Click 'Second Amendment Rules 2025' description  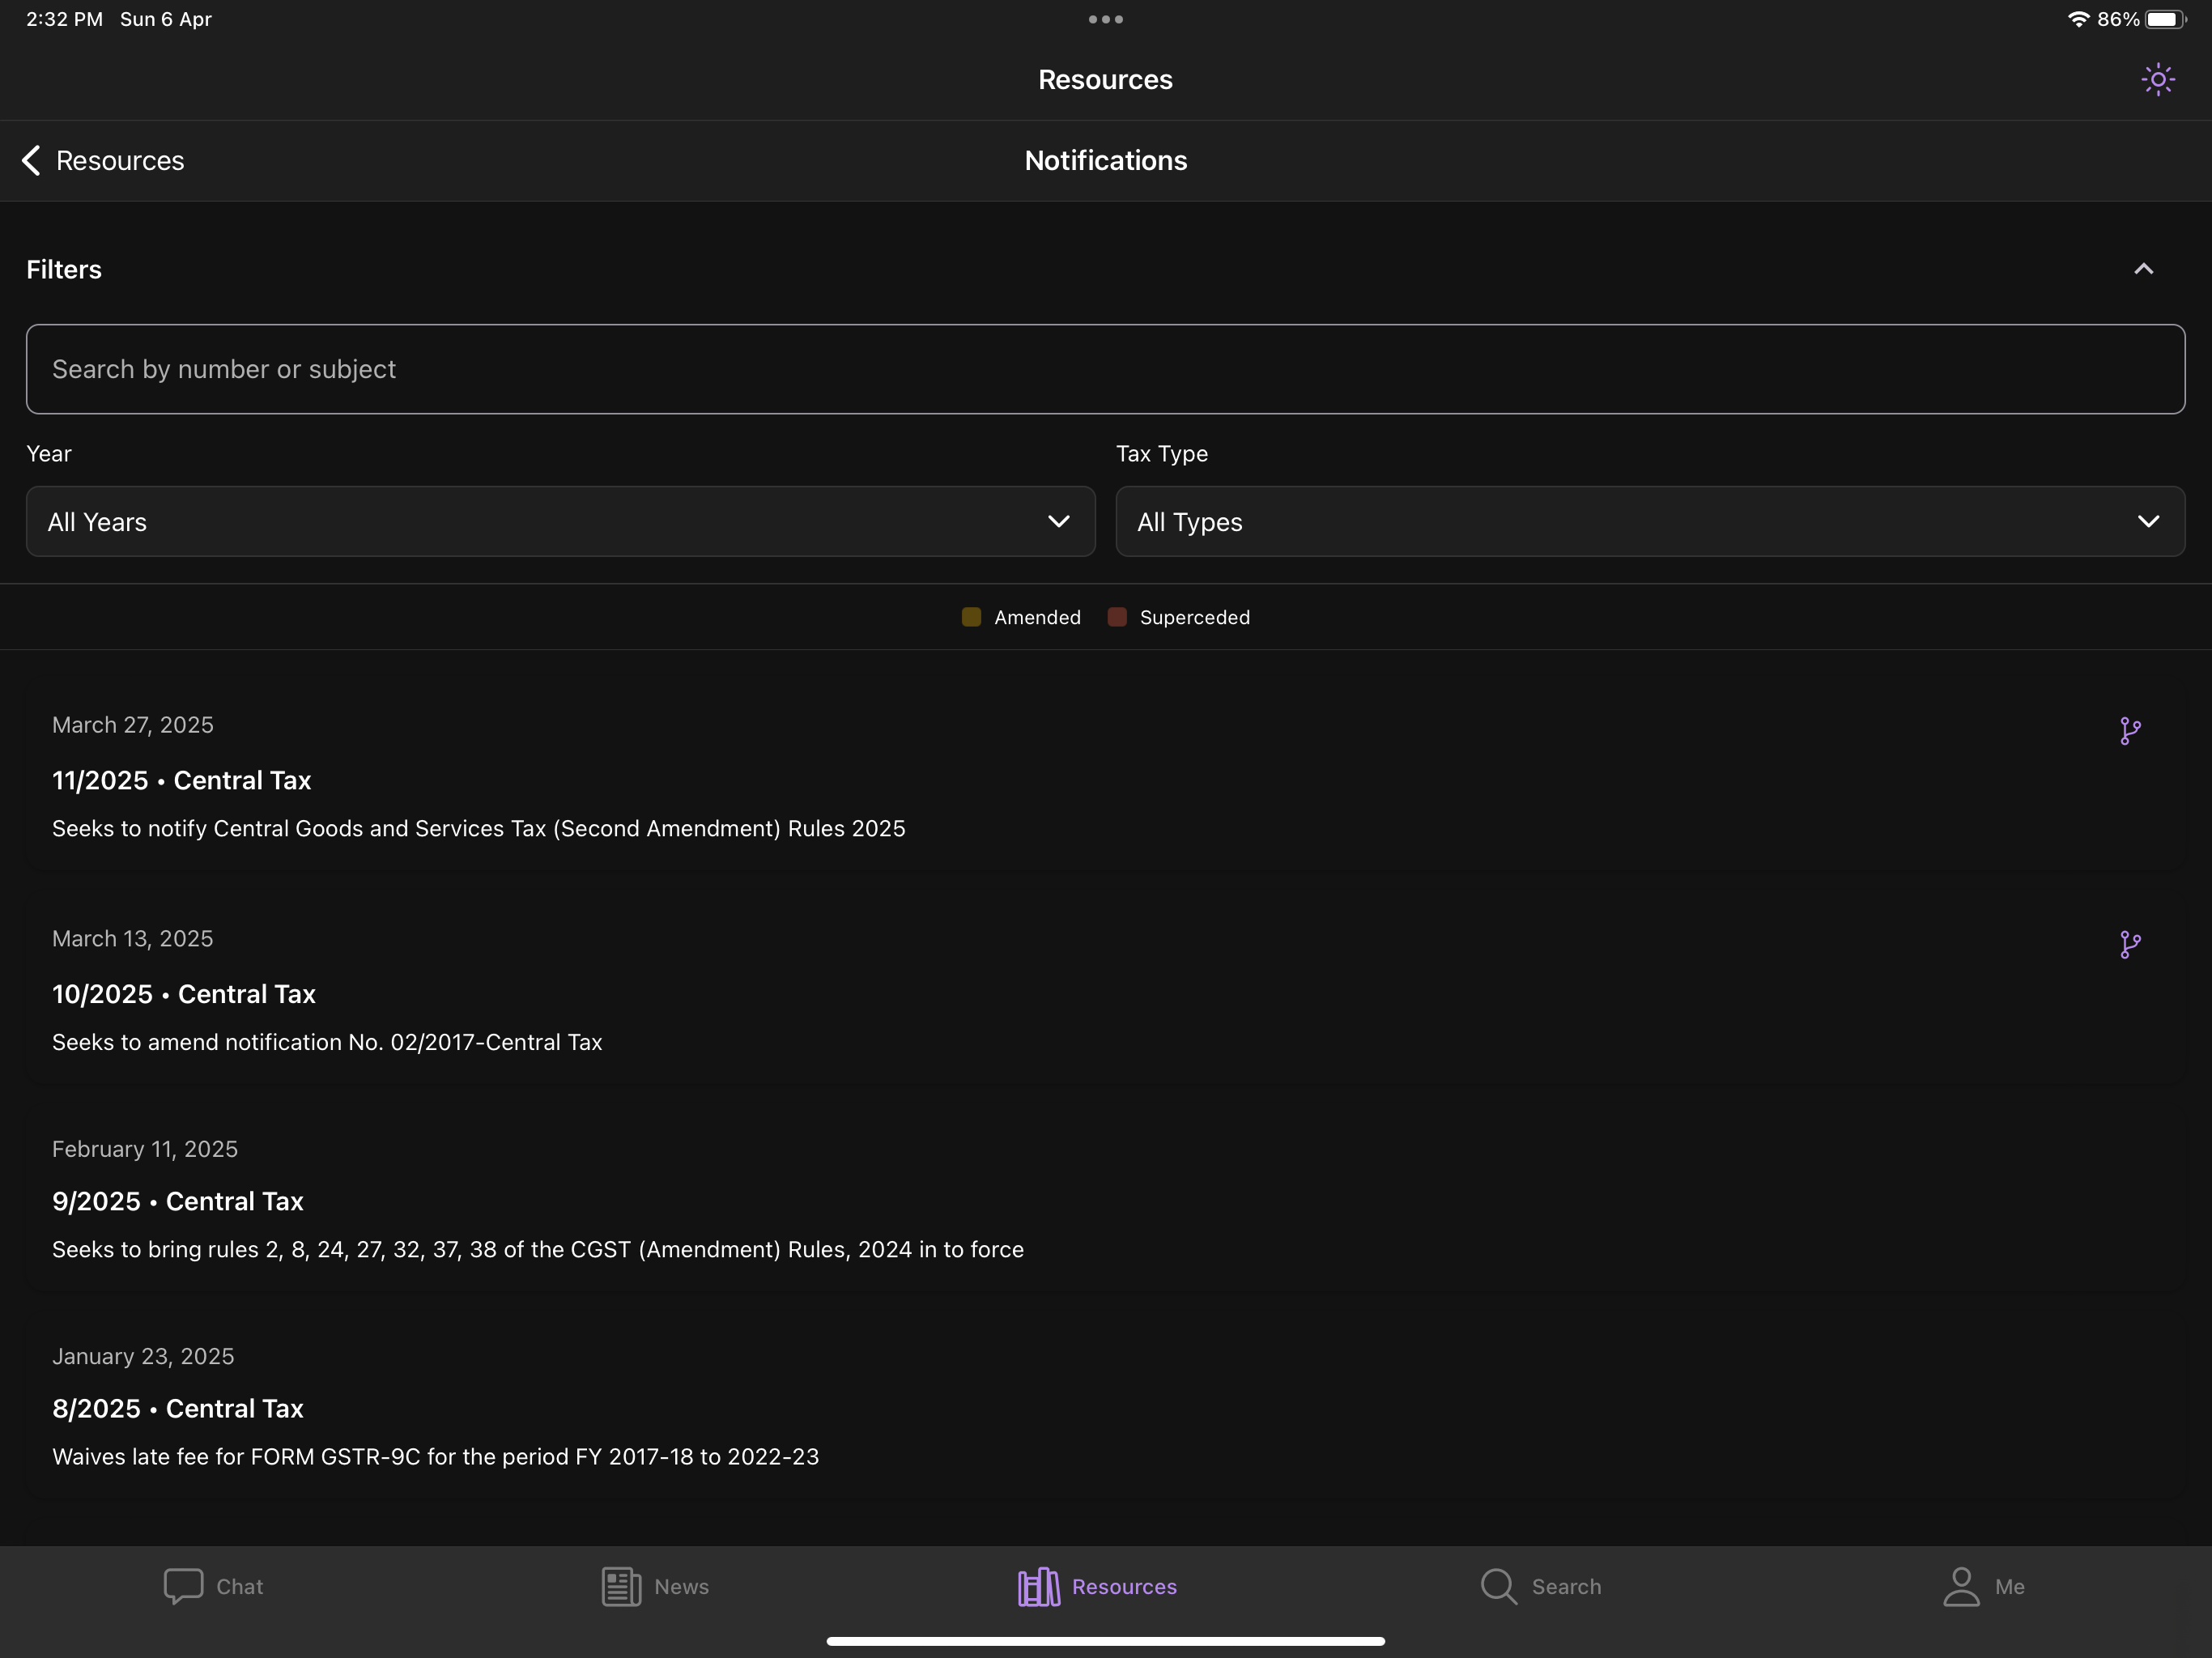[478, 828]
